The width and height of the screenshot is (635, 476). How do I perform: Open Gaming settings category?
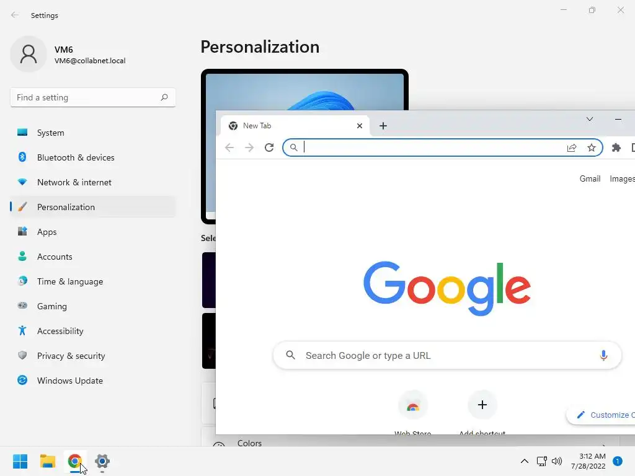(x=93, y=306)
